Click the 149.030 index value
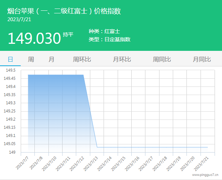Image resolution: width=222 pixels, height=180 pixels. (x=34, y=38)
